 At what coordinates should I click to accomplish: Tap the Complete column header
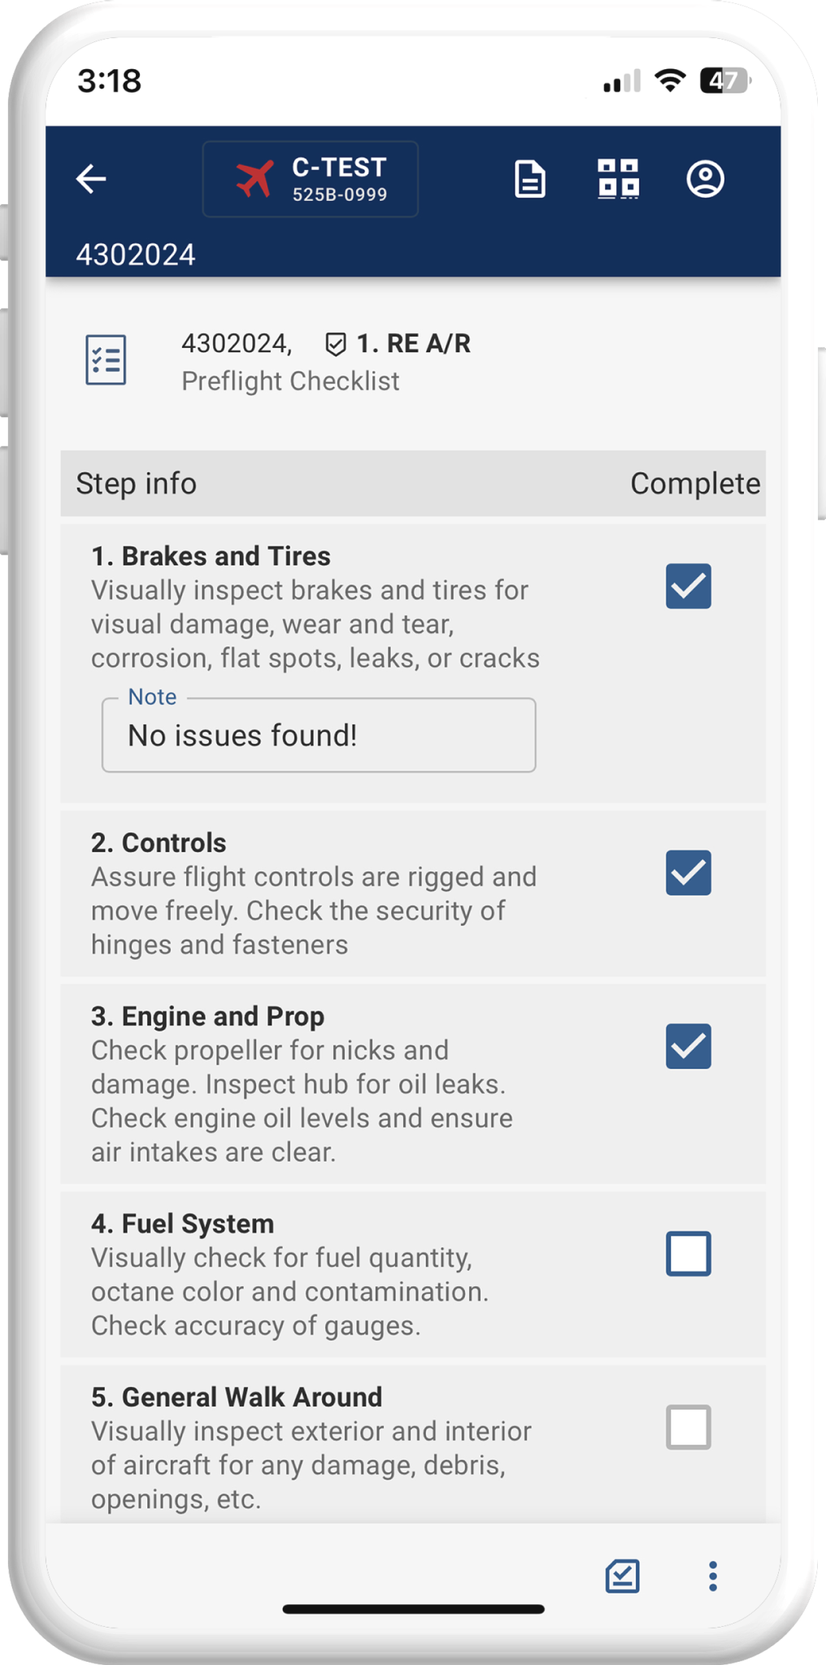pyautogui.click(x=695, y=484)
